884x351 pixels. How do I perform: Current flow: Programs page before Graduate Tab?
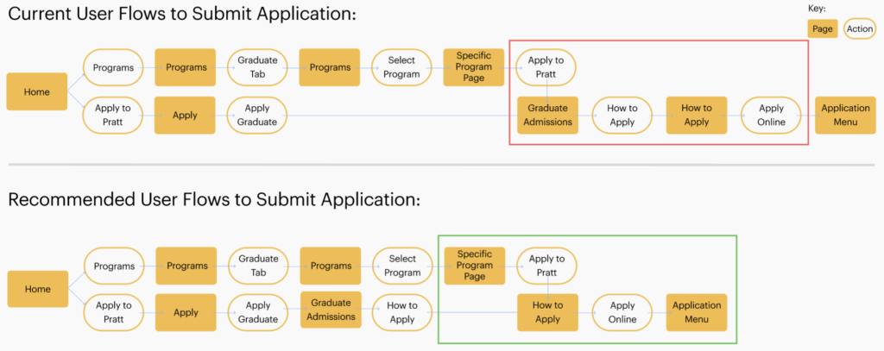(x=186, y=67)
